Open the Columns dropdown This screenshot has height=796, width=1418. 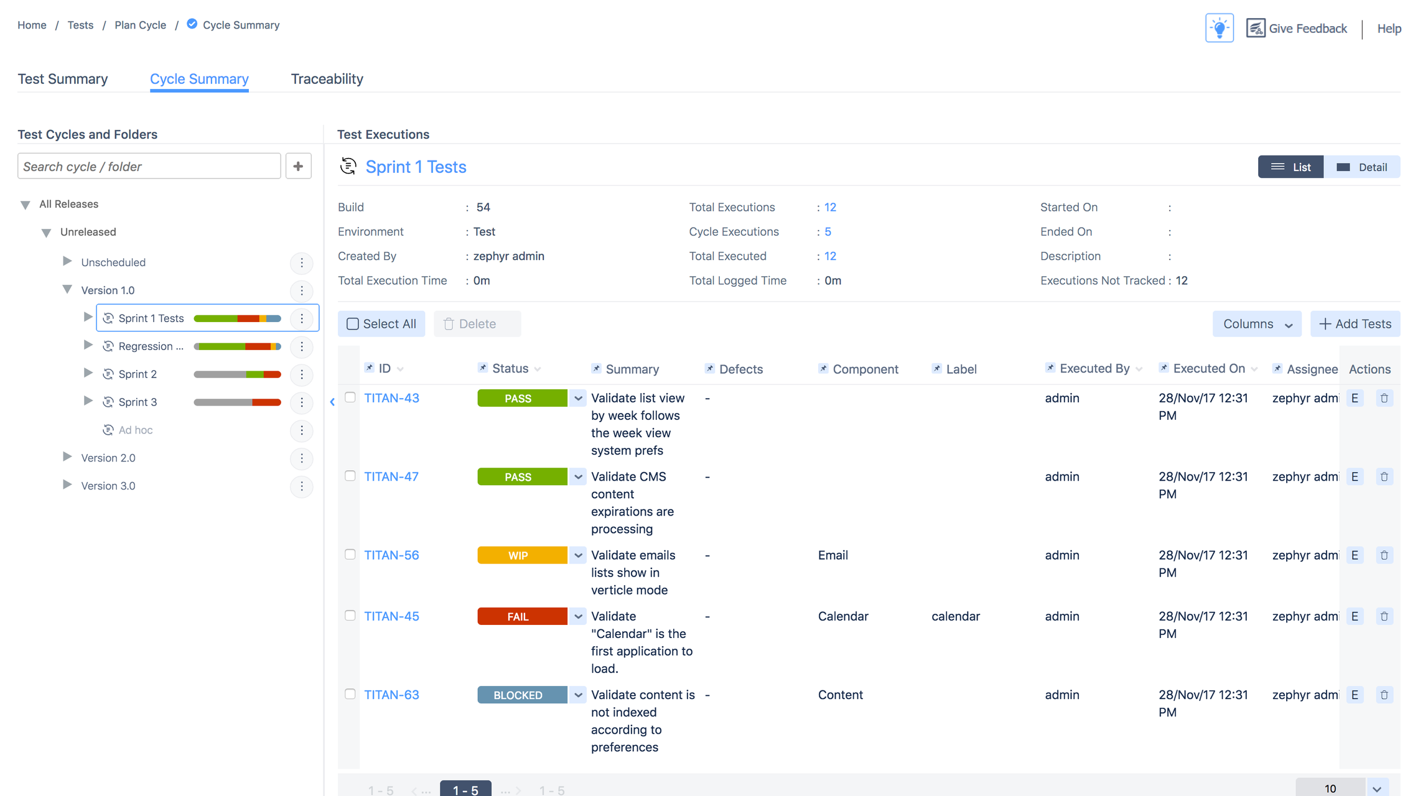point(1256,324)
